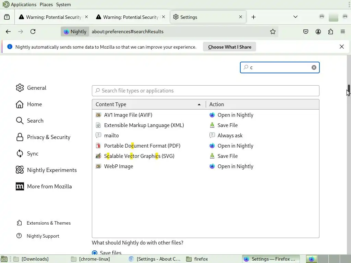Screen dimensions: 351x263
Task: Close the Settings tab
Action: 240,17
